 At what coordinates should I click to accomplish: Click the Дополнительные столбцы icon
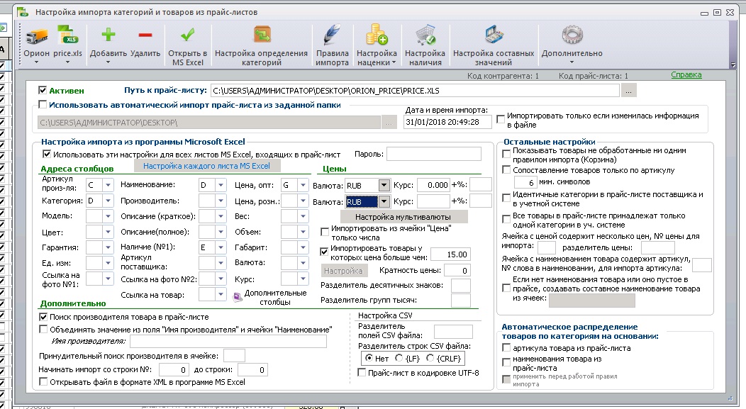coord(237,297)
